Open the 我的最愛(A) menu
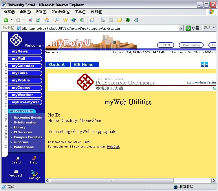 (x=61, y=12)
